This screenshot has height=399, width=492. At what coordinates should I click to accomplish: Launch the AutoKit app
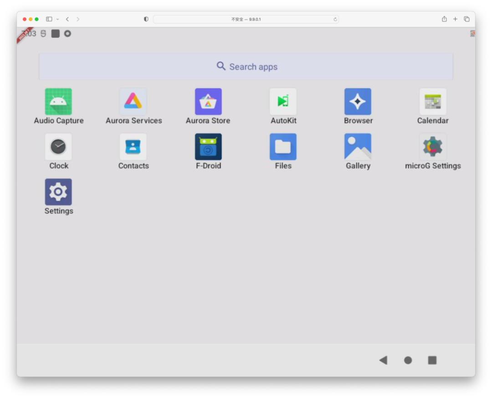pyautogui.click(x=283, y=102)
